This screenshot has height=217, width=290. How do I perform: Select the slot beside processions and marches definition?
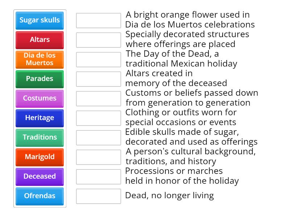pyautogui.click(x=98, y=176)
